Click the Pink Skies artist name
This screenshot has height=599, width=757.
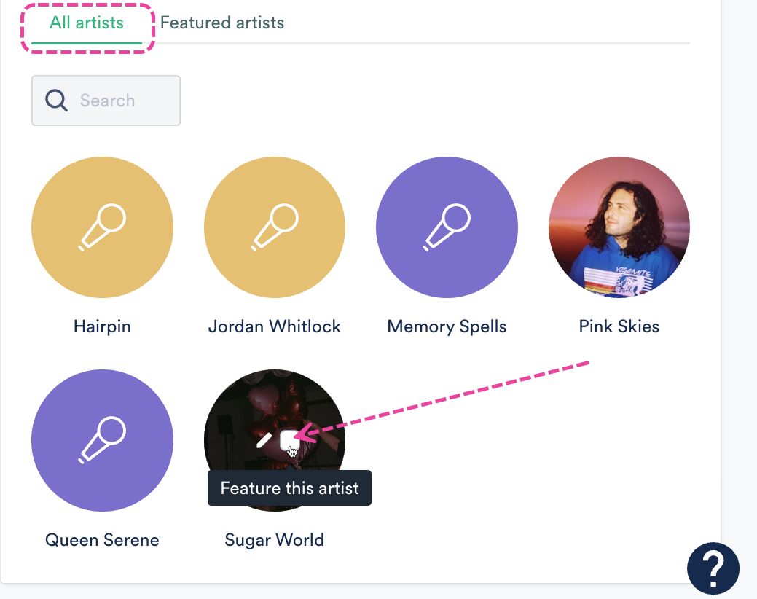point(619,326)
